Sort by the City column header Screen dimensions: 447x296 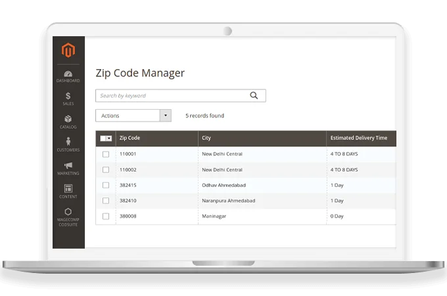click(207, 138)
